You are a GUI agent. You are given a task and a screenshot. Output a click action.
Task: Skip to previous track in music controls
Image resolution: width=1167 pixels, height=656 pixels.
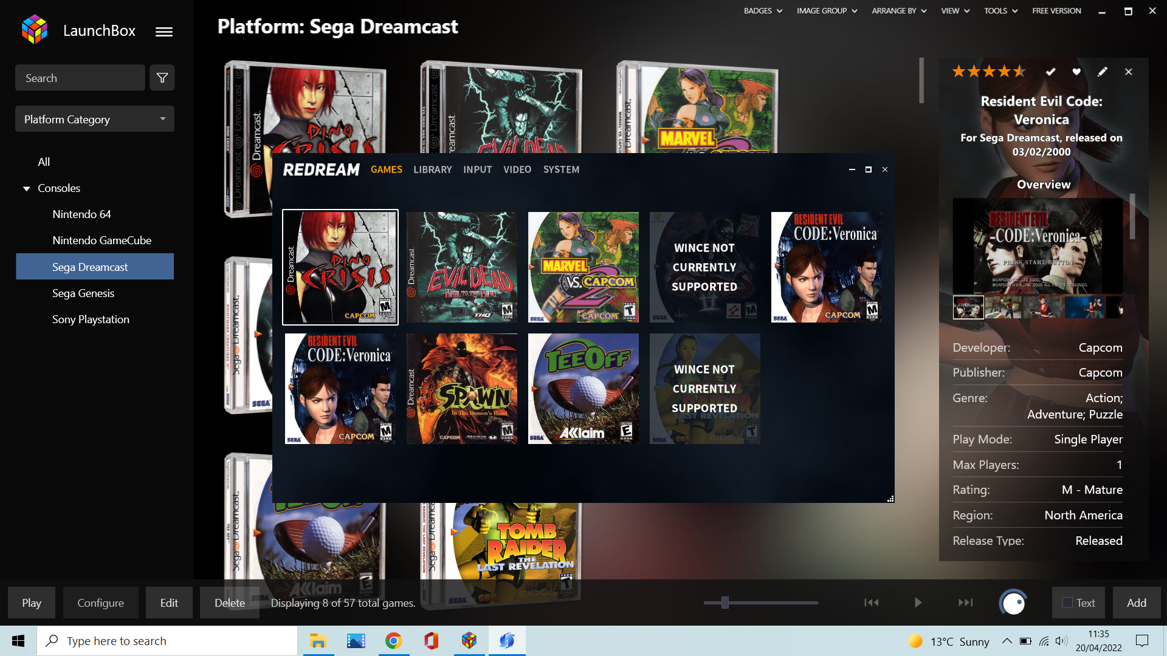tap(872, 603)
